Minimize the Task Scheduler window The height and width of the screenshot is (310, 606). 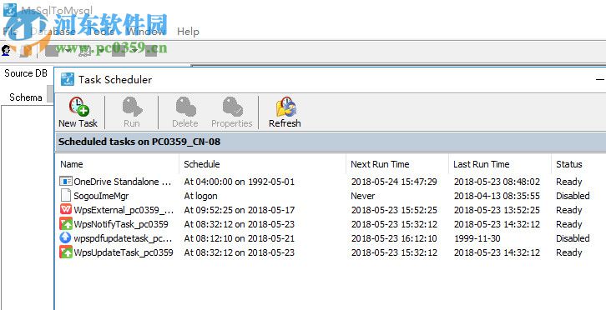click(x=600, y=79)
